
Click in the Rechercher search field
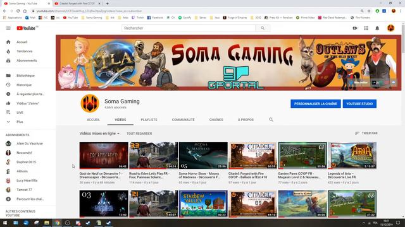[189, 28]
